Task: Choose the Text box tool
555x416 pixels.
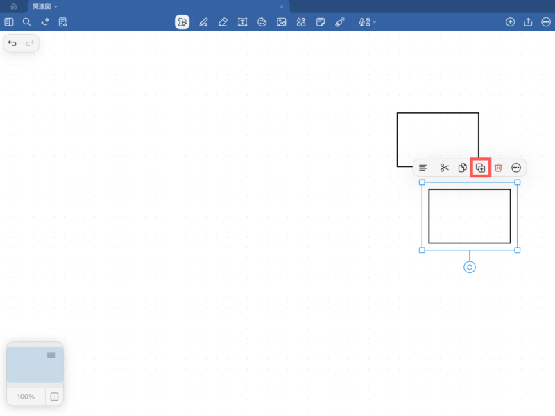Action: [x=242, y=22]
